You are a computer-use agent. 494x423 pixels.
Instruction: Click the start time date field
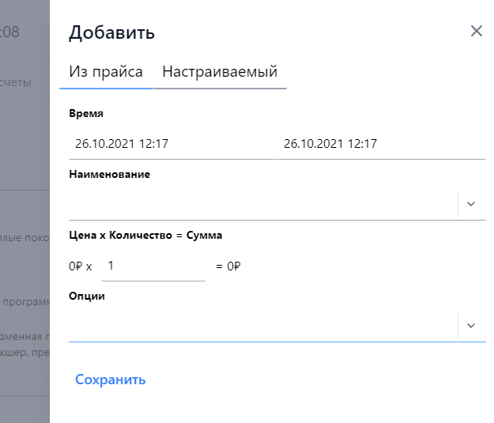click(172, 144)
